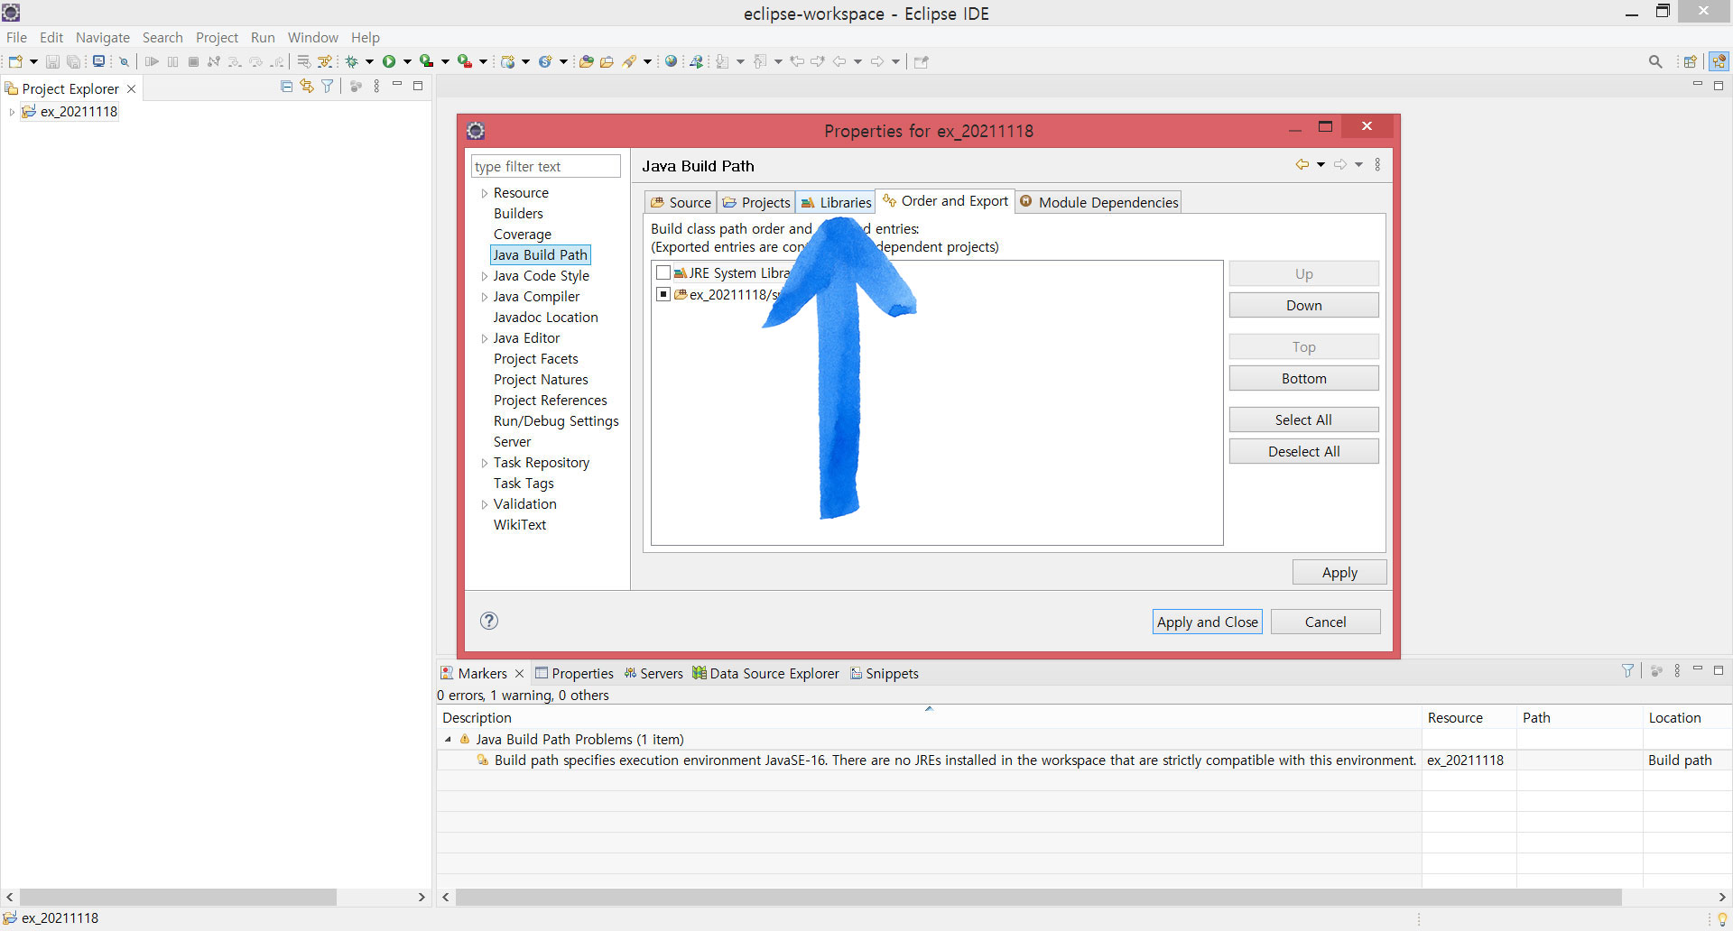Expand the Resource tree node
The width and height of the screenshot is (1733, 931).
pos(484,193)
